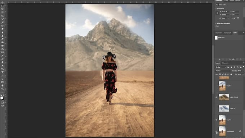Change screen mode via toolbar icon
245x138 pixels.
(x=3, y=106)
